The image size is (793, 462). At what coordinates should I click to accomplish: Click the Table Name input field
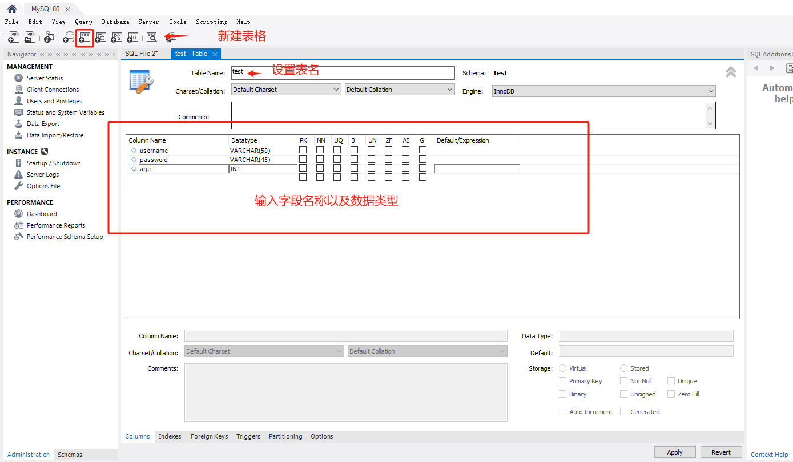(343, 72)
